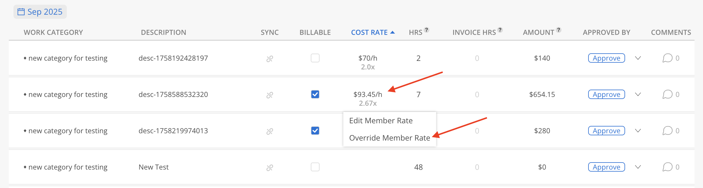Click the $93.45/h cost rate value
The width and height of the screenshot is (703, 188).
pos(368,94)
